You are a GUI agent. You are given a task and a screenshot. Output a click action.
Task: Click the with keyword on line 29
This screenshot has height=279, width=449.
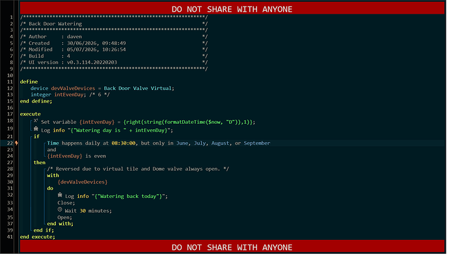pos(53,175)
